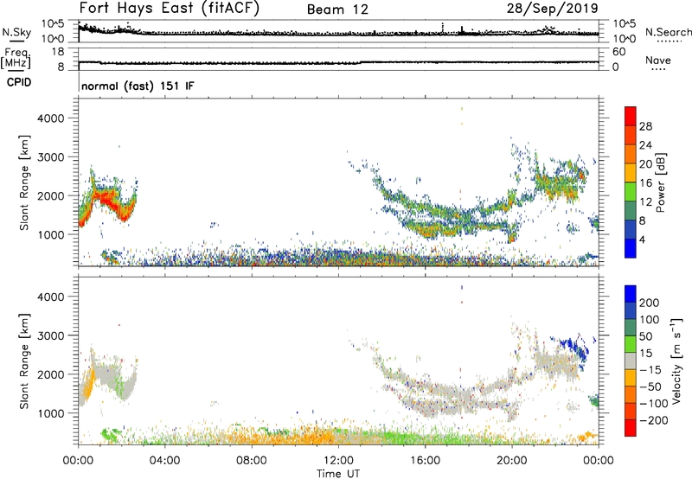Click the '04:00' time axis tick label
The height and width of the screenshot is (479, 692).
(164, 461)
